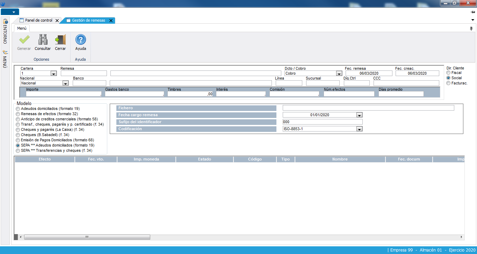Select Adeudos domiciliados (formato 19) model
Viewport: 477px width, 254px height.
(x=18, y=109)
